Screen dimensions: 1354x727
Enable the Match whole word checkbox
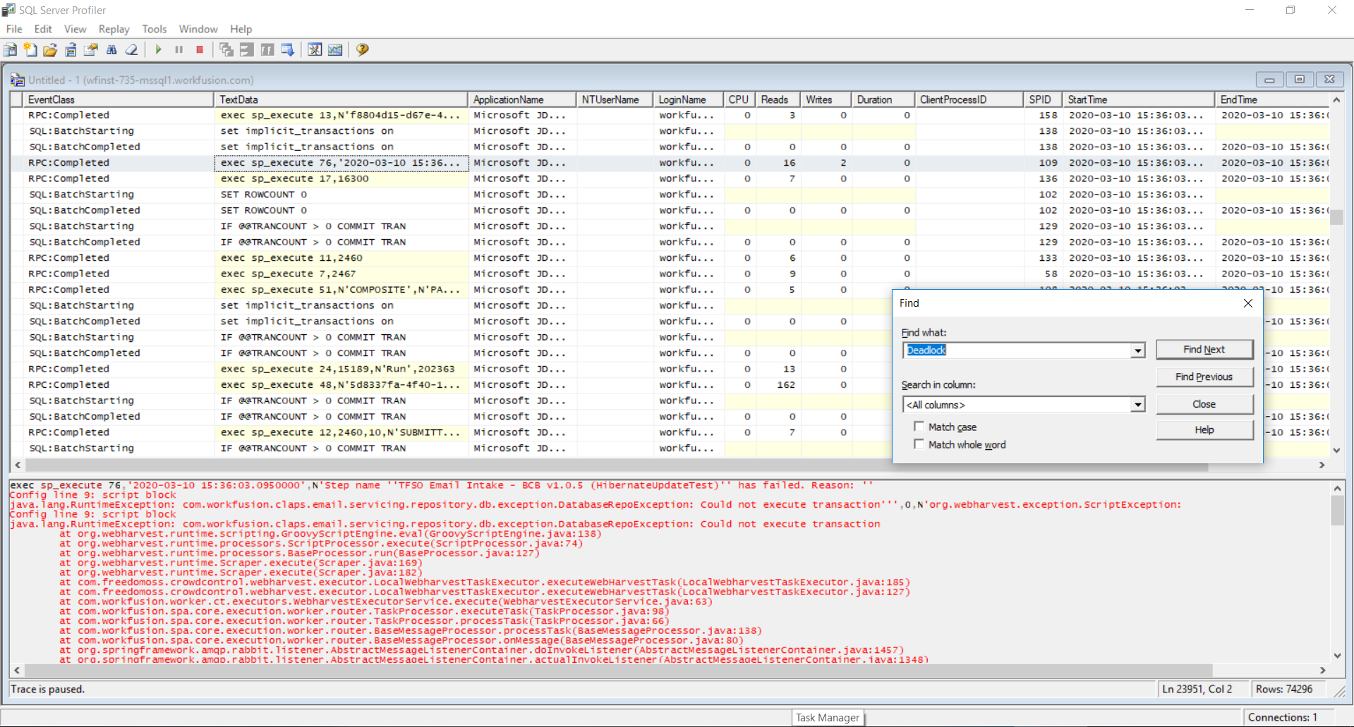pyautogui.click(x=919, y=444)
